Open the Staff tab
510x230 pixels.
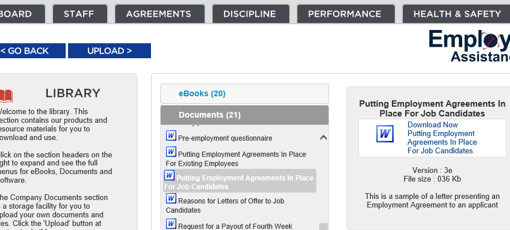coord(80,14)
